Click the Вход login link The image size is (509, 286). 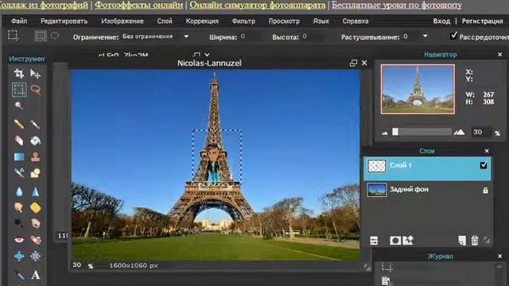pyautogui.click(x=441, y=21)
